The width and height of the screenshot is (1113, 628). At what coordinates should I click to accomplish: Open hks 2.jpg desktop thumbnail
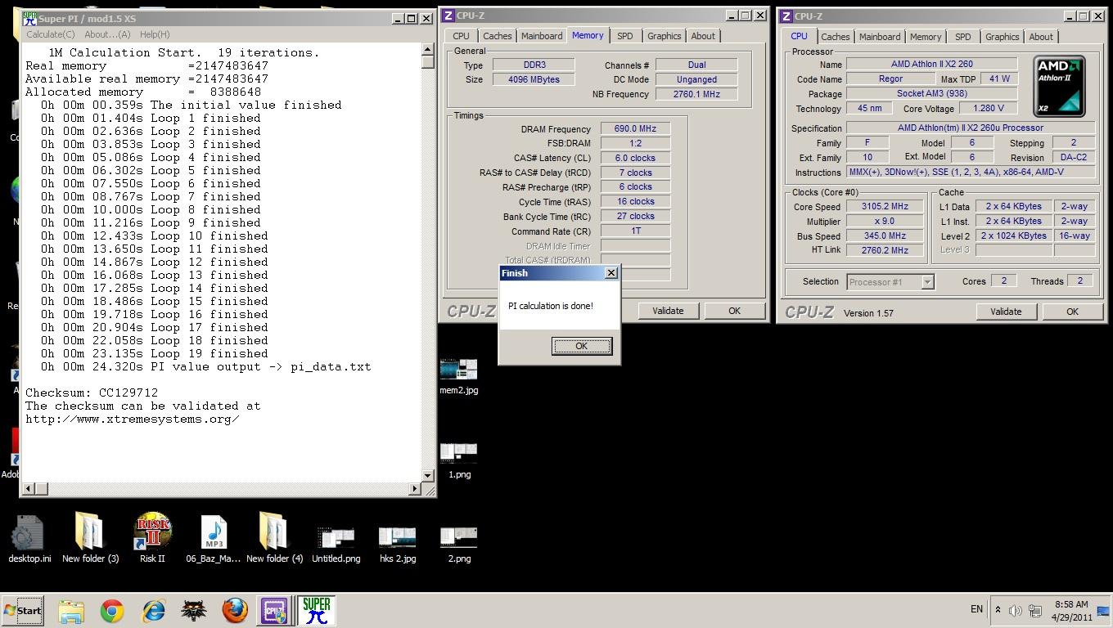coord(398,545)
